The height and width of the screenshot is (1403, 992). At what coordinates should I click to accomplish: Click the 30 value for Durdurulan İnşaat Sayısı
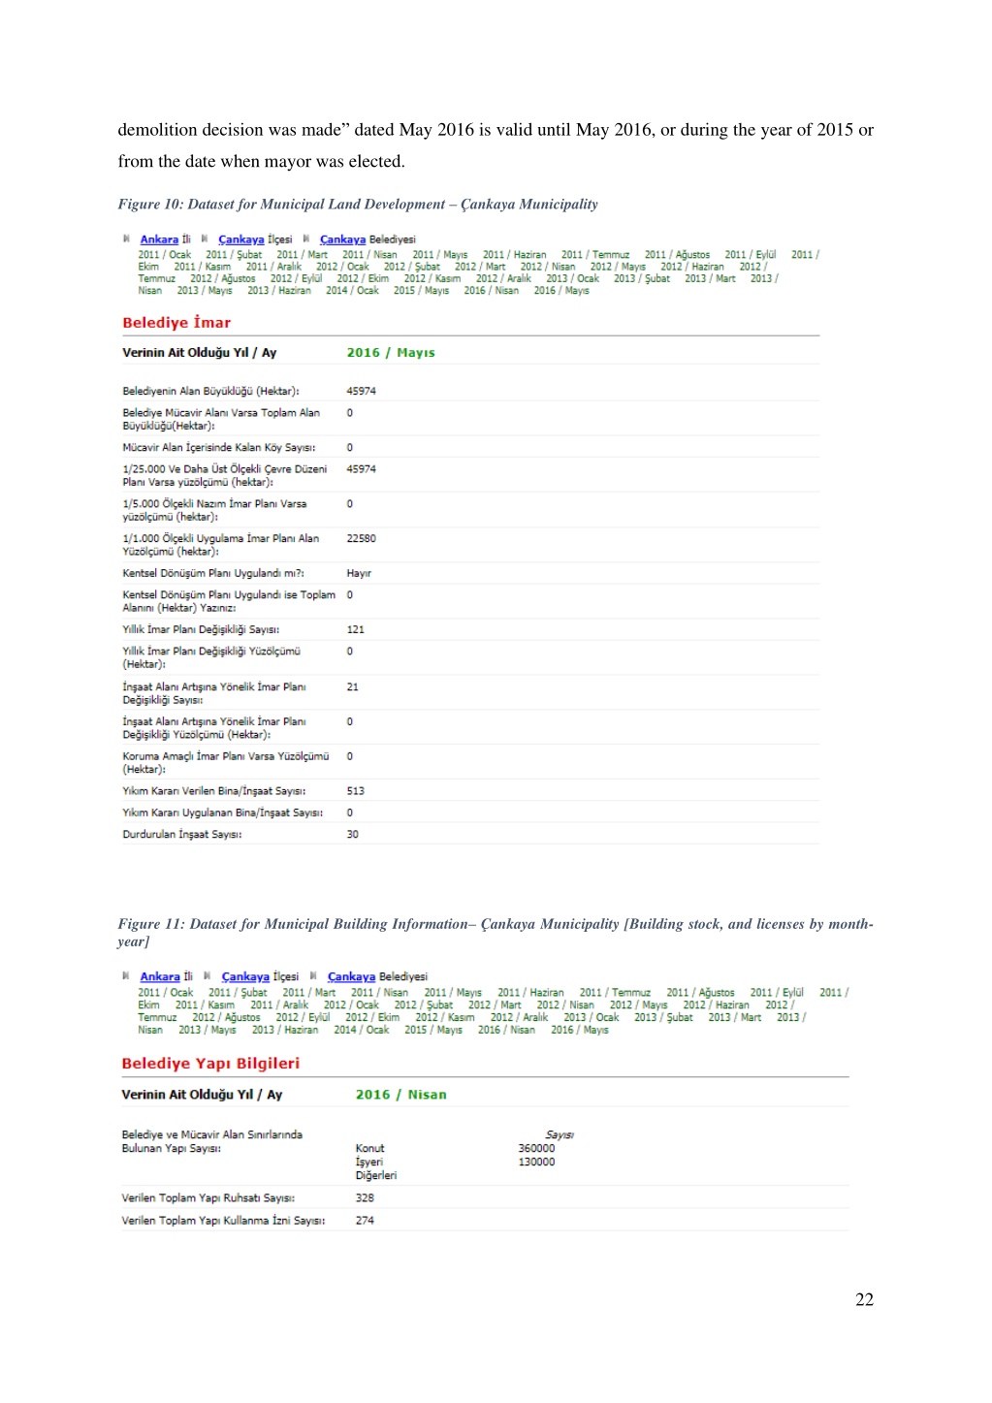pyautogui.click(x=353, y=834)
